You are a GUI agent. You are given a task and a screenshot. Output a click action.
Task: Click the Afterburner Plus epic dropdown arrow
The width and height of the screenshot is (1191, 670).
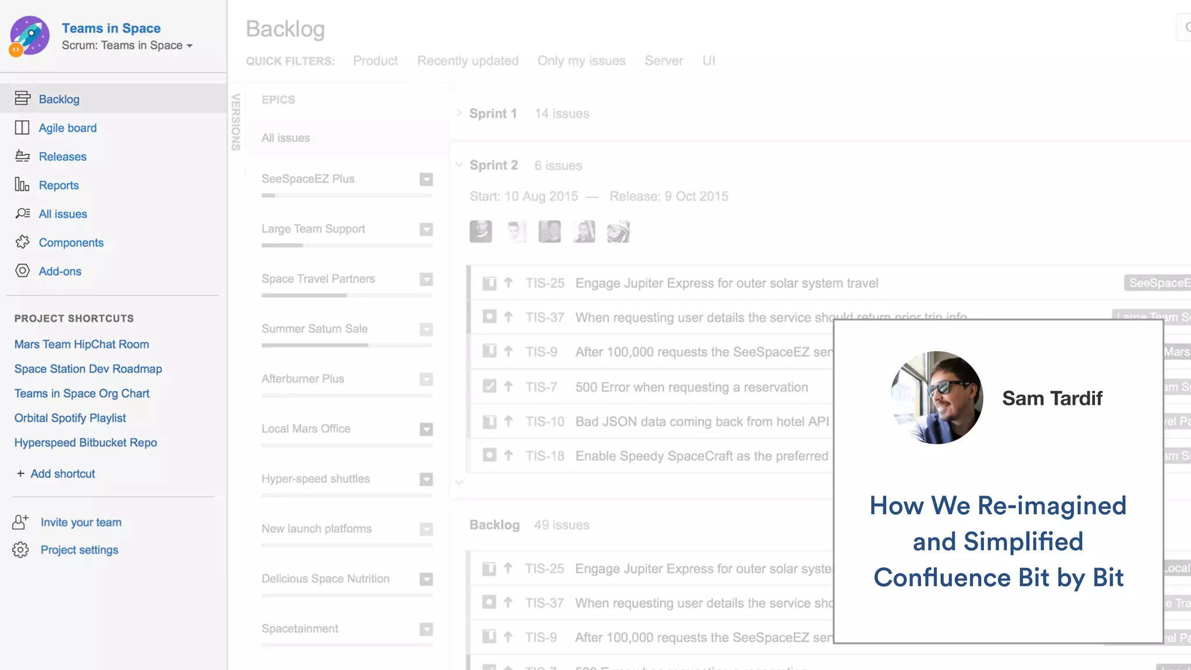pyautogui.click(x=426, y=379)
